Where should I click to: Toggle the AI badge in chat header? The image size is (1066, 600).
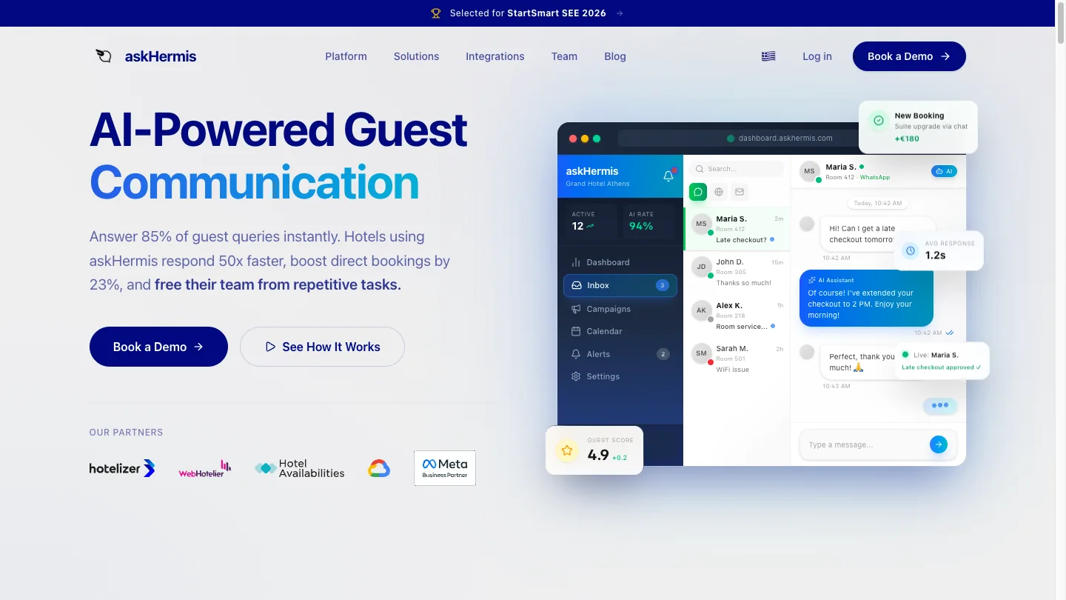(x=944, y=171)
